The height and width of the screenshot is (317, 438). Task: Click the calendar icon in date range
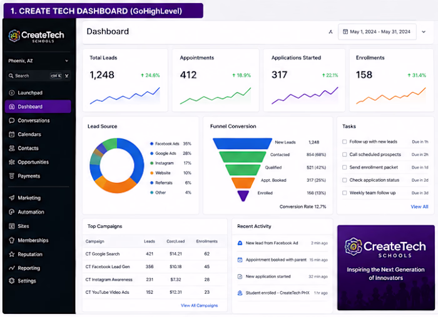click(x=345, y=31)
